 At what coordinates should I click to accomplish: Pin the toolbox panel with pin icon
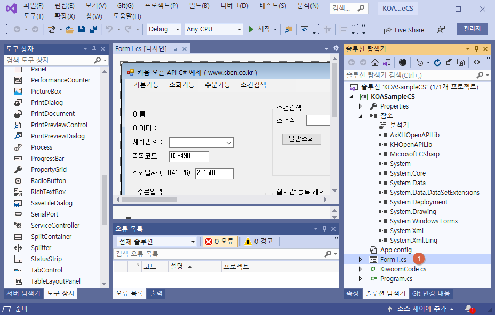coord(94,49)
